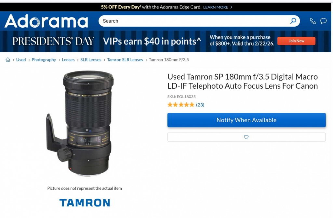333x218 pixels.
Task: Click the Join Now button
Action: pos(296,41)
